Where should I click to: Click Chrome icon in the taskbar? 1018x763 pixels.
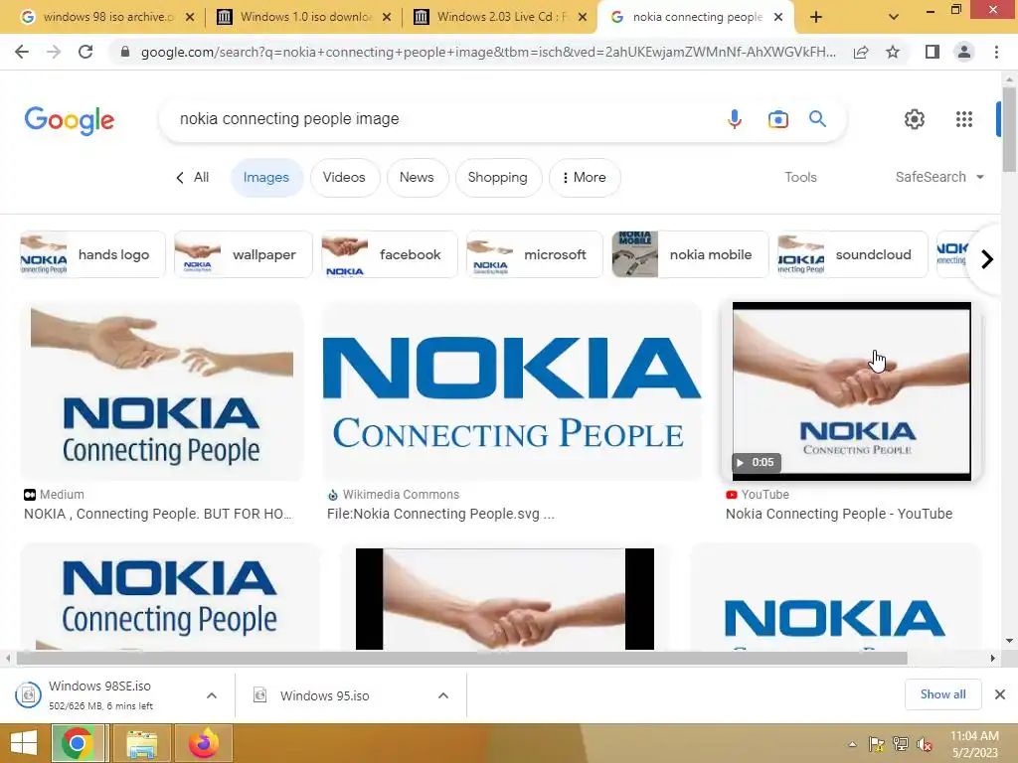click(77, 743)
